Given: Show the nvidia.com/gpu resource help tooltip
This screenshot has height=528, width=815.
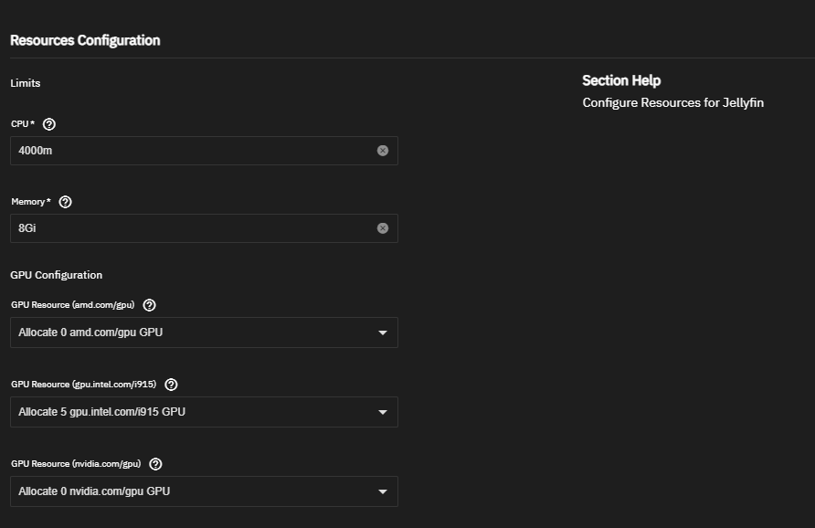Looking at the screenshot, I should click(x=155, y=464).
